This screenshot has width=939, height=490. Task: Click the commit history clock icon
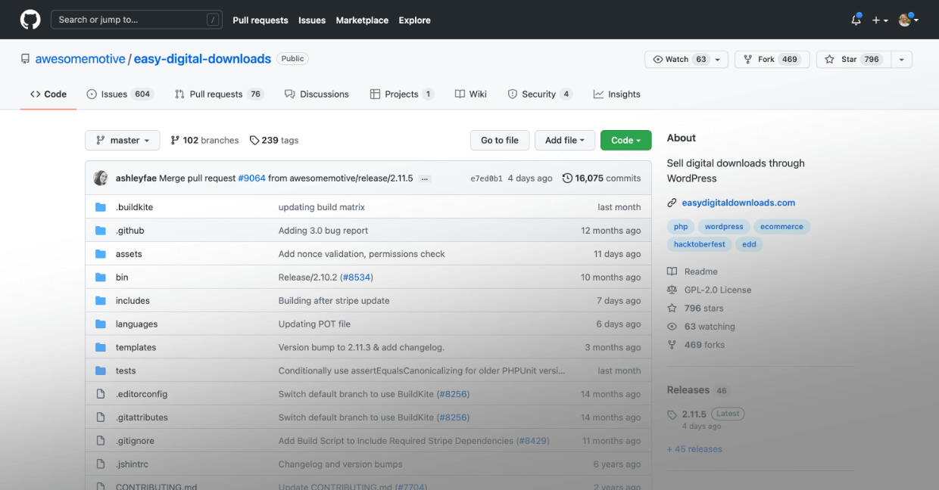point(567,178)
